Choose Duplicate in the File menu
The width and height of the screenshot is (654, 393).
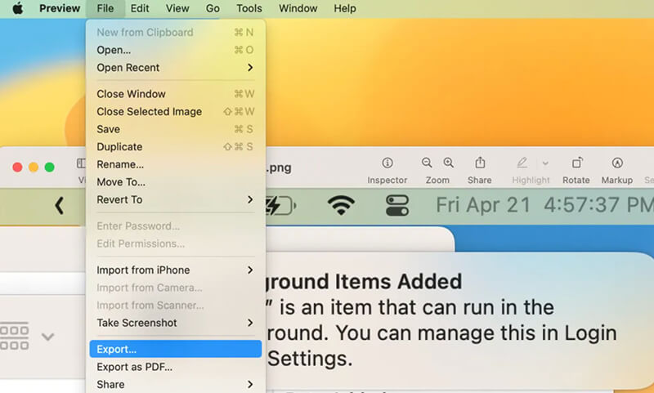pos(176,147)
